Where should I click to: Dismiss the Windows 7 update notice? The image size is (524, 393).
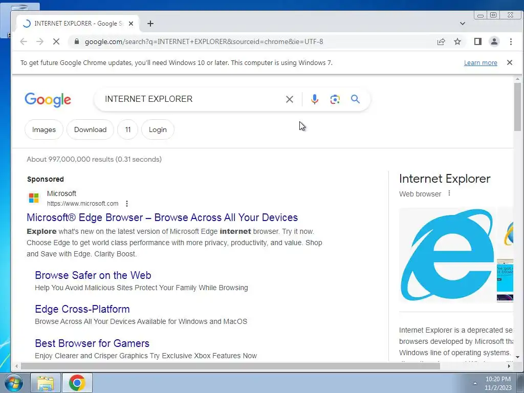point(510,62)
